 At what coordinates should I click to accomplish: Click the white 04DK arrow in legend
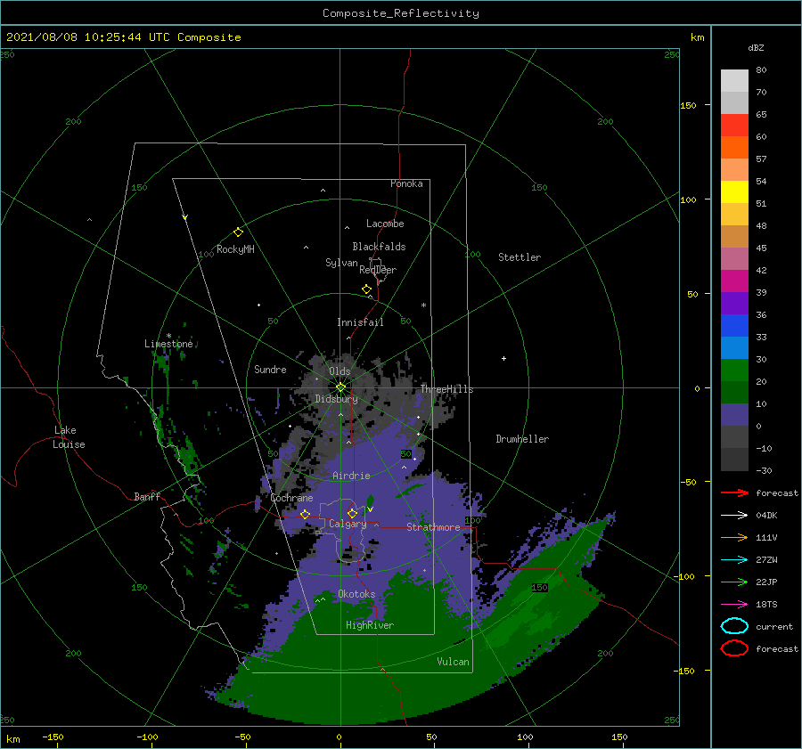734,515
